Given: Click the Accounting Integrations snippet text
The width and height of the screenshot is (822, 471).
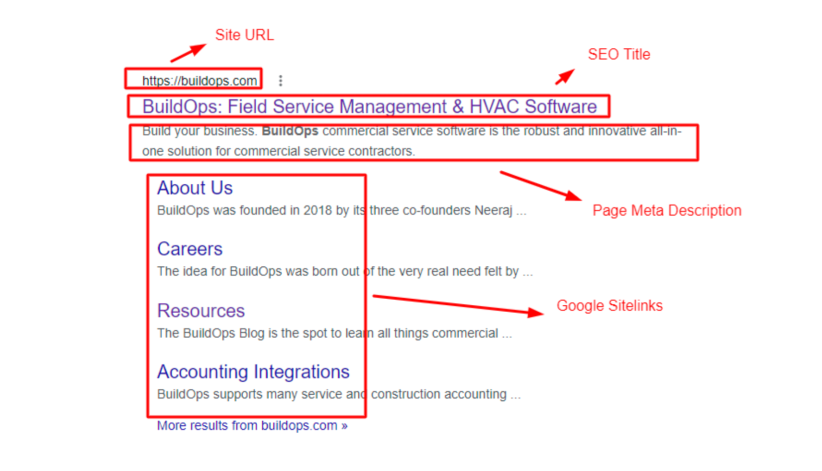Looking at the screenshot, I should click(339, 394).
